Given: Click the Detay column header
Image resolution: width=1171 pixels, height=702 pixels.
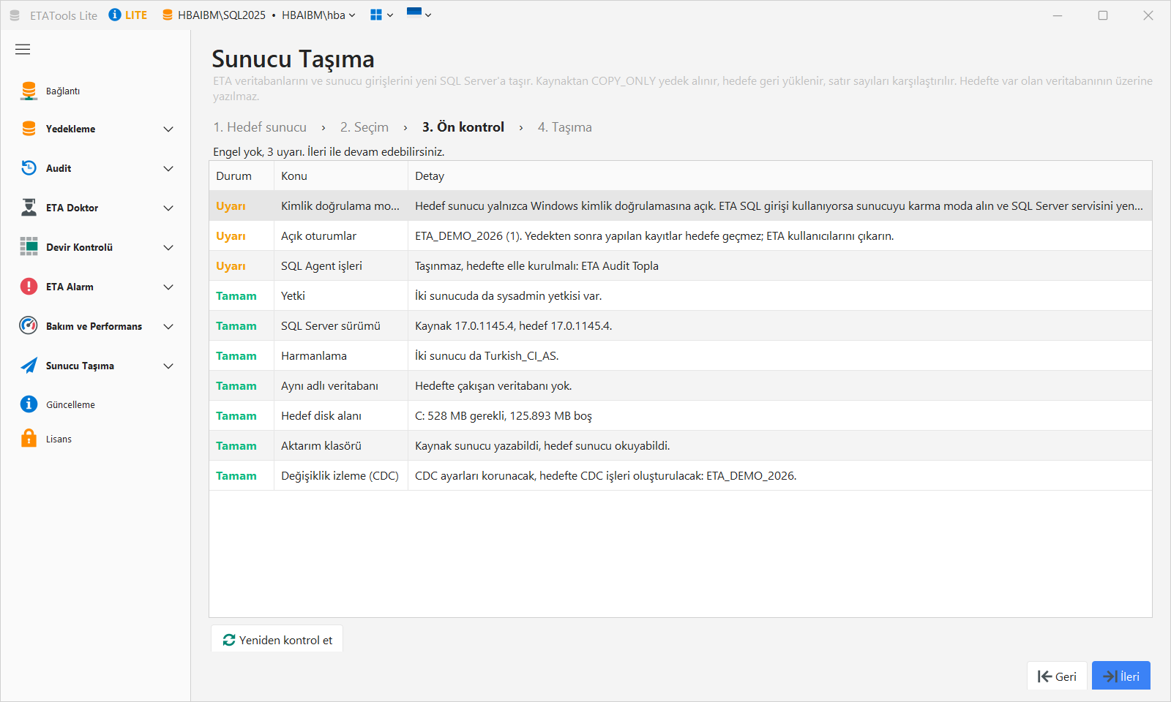Looking at the screenshot, I should pyautogui.click(x=780, y=176).
